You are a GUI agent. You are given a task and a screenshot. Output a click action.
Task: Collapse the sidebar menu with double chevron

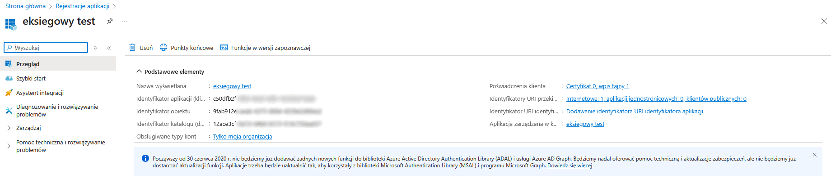point(109,48)
